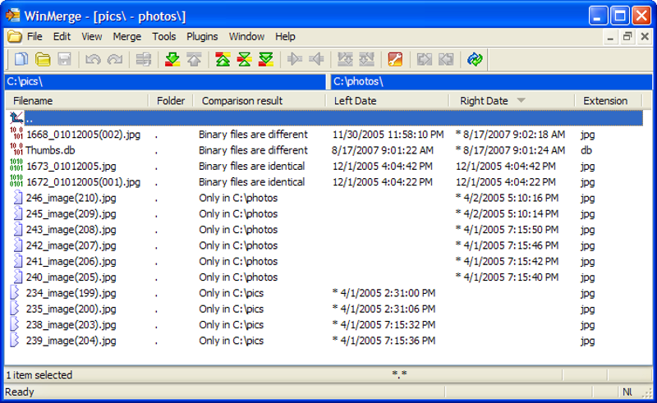Click the *.* filter in status bar

pyautogui.click(x=399, y=373)
